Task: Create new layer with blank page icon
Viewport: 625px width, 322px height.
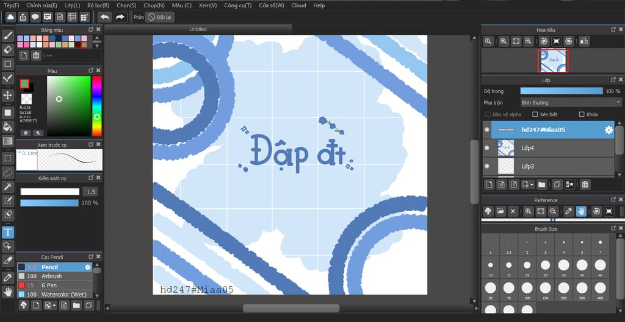Action: (x=489, y=184)
